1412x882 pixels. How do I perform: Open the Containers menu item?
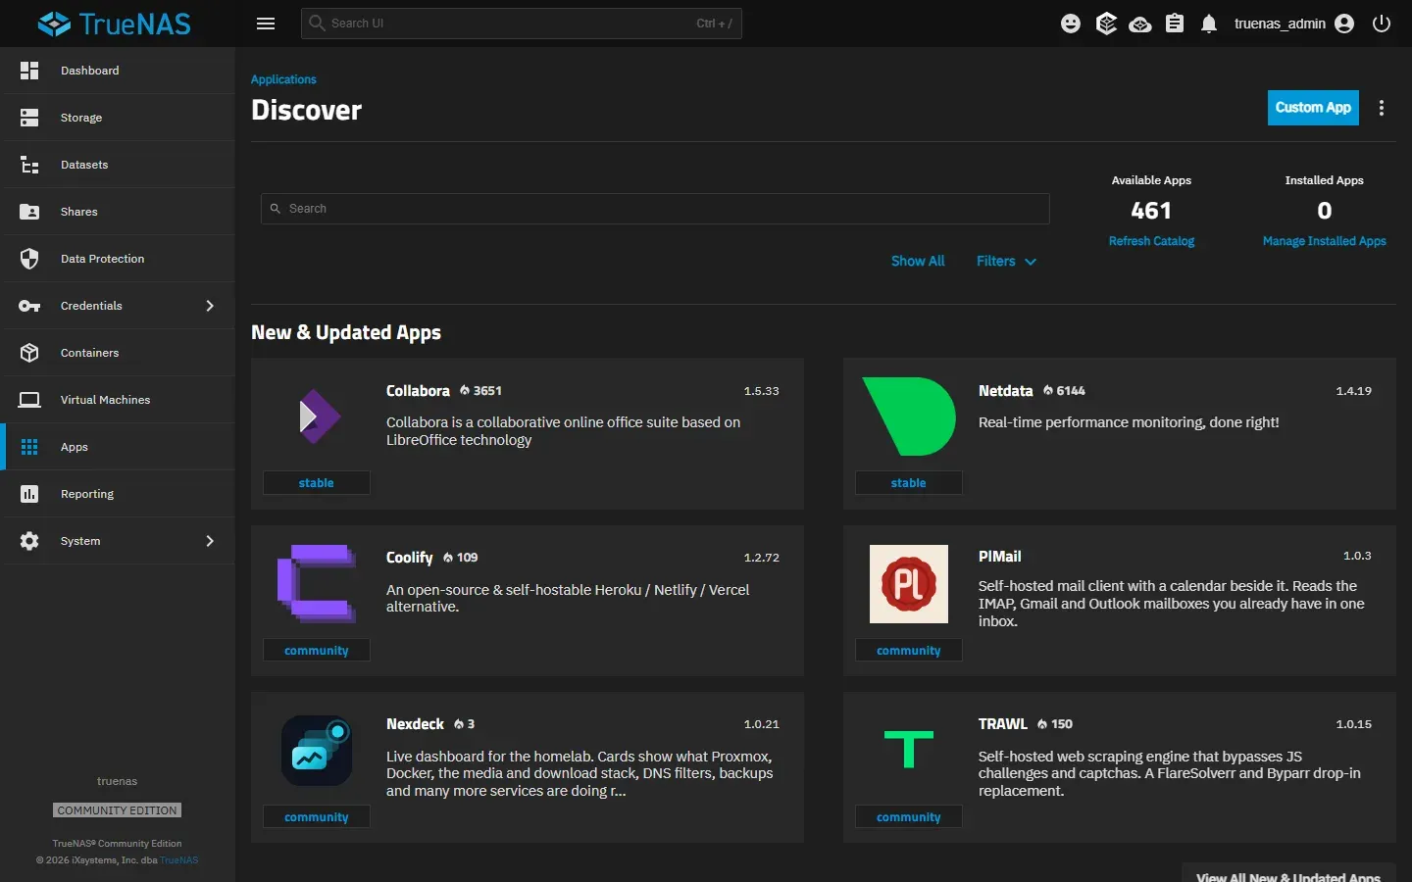point(118,353)
